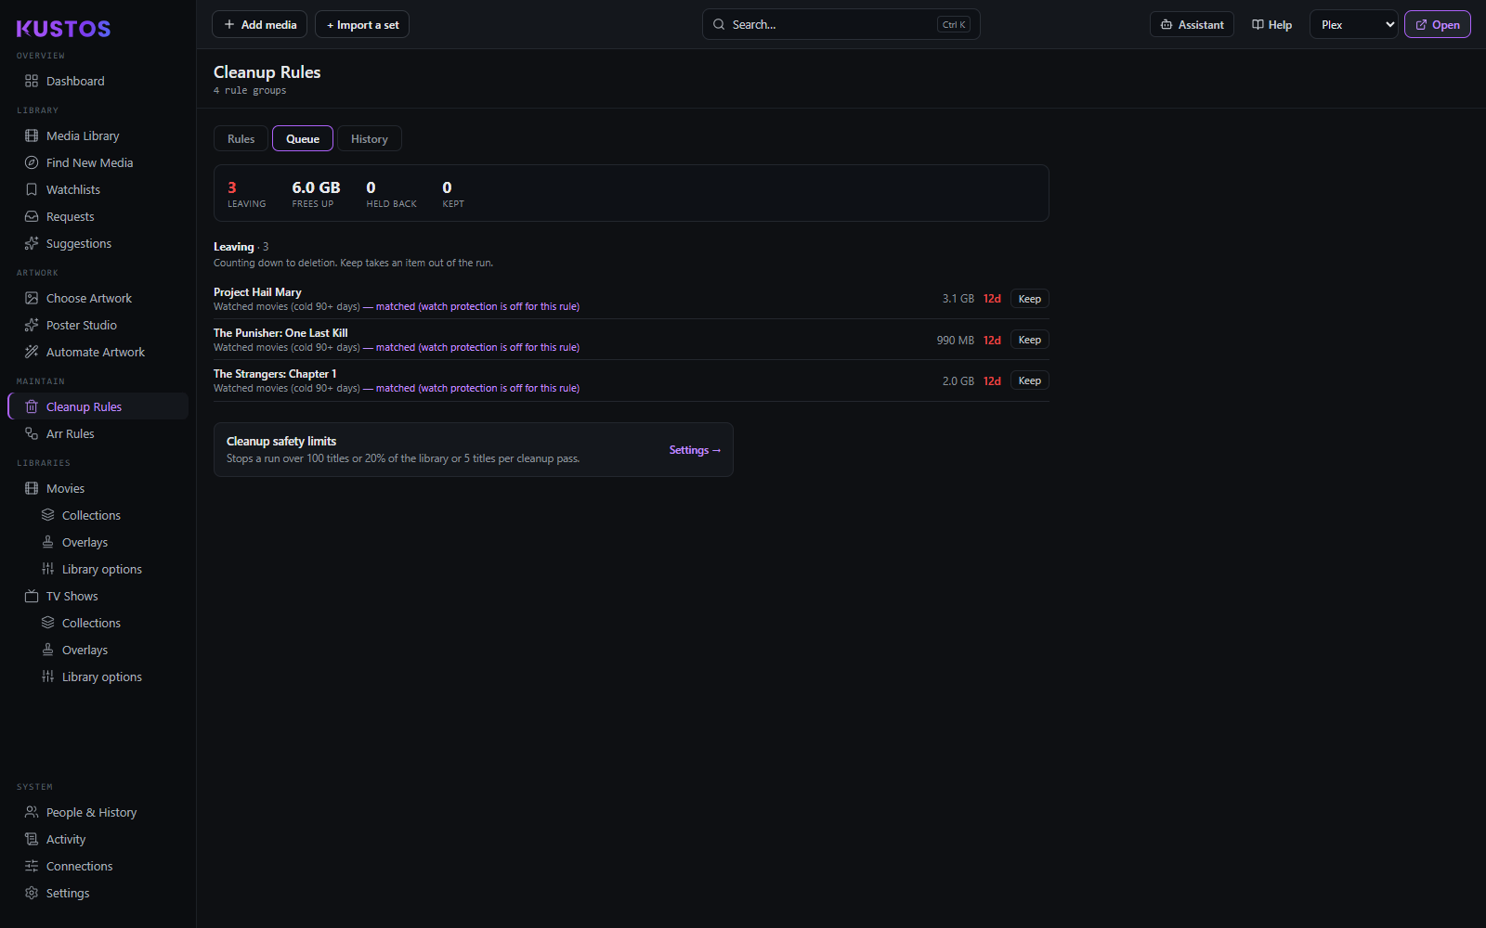Click the Poster Studio sparkle icon
Viewport: 1486px width, 928px height.
pos(32,325)
